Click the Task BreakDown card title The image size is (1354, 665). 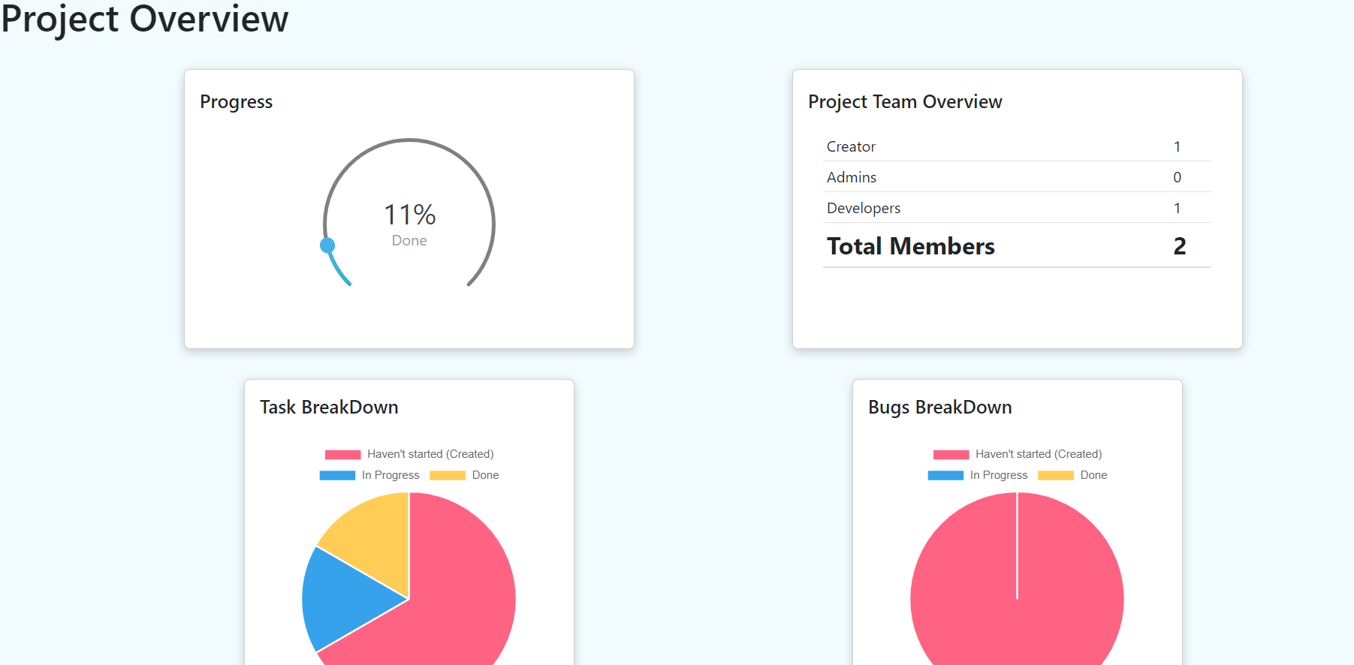(x=329, y=407)
